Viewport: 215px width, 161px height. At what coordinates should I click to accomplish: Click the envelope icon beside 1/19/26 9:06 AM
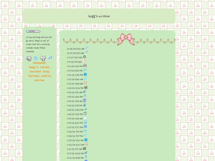(85, 118)
